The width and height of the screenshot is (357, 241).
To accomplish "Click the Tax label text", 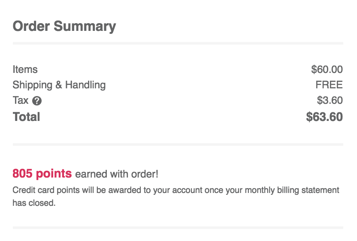I will (21, 100).
